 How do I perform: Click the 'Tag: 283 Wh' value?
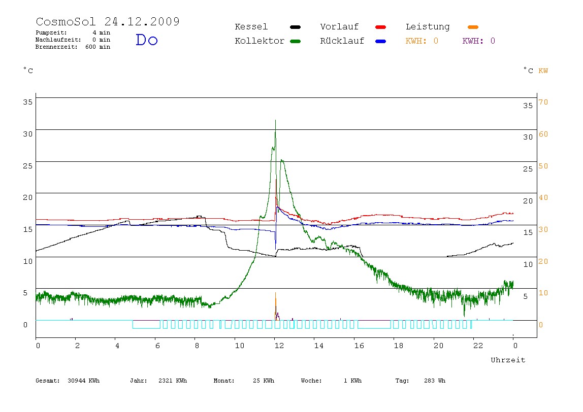click(420, 381)
